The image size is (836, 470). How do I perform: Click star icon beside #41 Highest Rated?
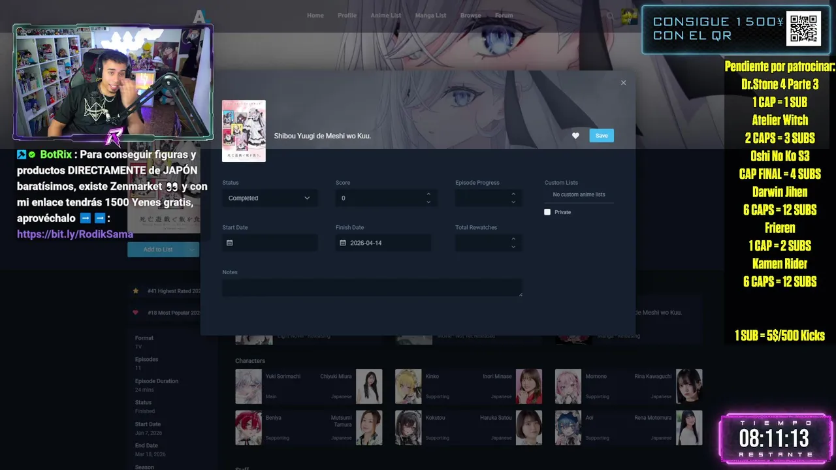tap(136, 291)
